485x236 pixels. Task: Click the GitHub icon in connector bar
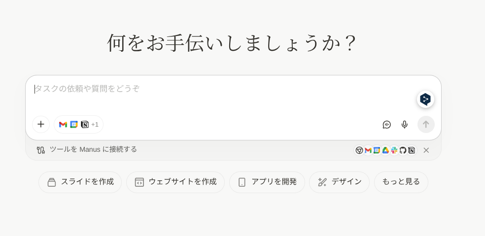coord(403,150)
